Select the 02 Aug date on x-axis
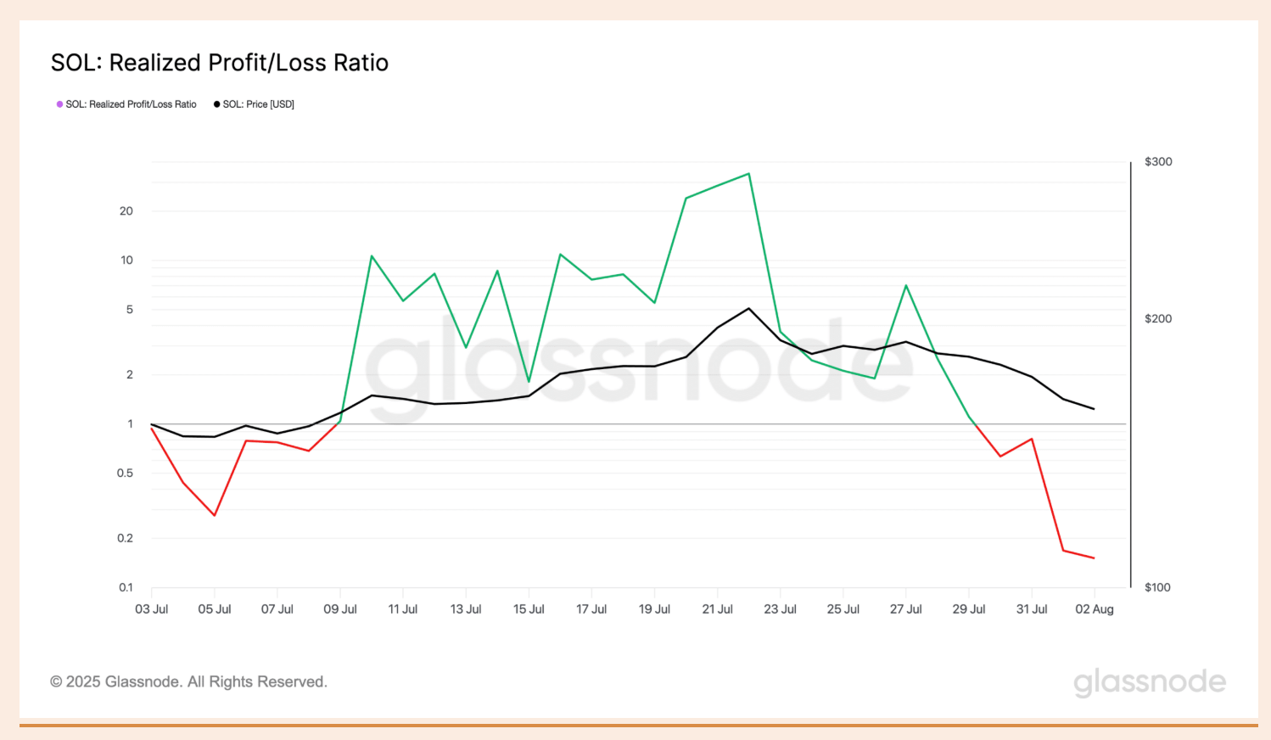This screenshot has height=740, width=1271. coord(1094,609)
